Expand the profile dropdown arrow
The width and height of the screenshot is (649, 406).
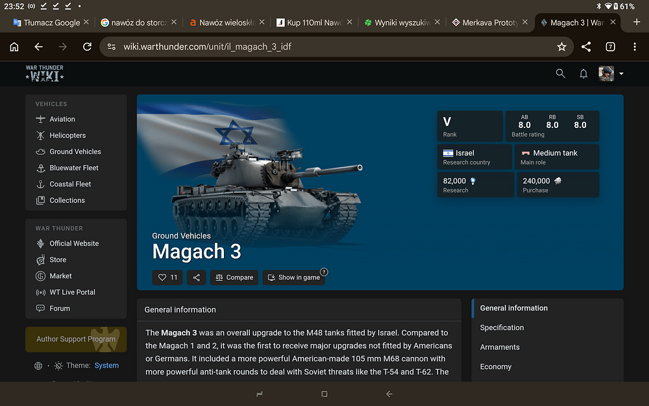point(621,74)
